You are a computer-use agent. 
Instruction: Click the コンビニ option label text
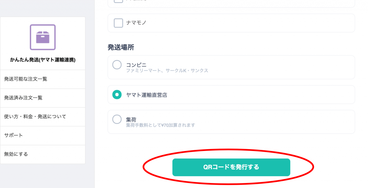tap(136, 65)
